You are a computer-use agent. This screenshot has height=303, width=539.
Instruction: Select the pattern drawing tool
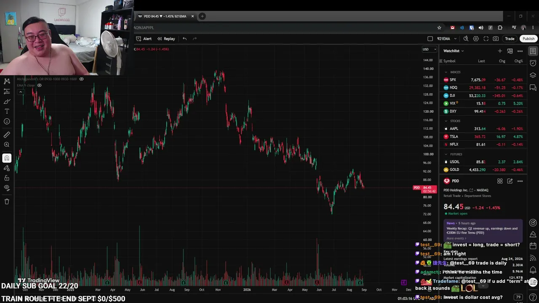[7, 81]
